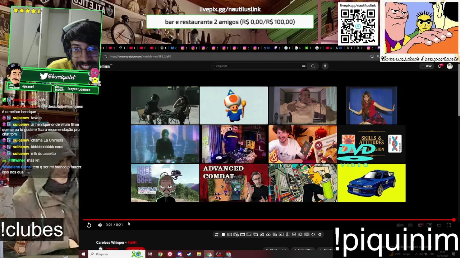Enable theater mode in the player

(439, 225)
